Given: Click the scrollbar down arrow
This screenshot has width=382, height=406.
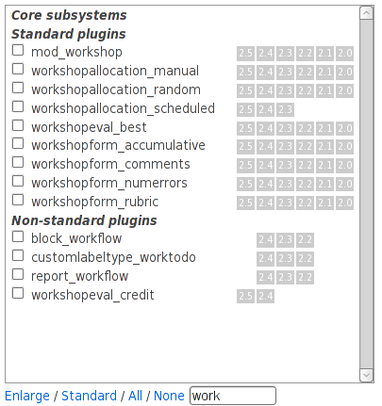Looking at the screenshot, I should pyautogui.click(x=366, y=375).
